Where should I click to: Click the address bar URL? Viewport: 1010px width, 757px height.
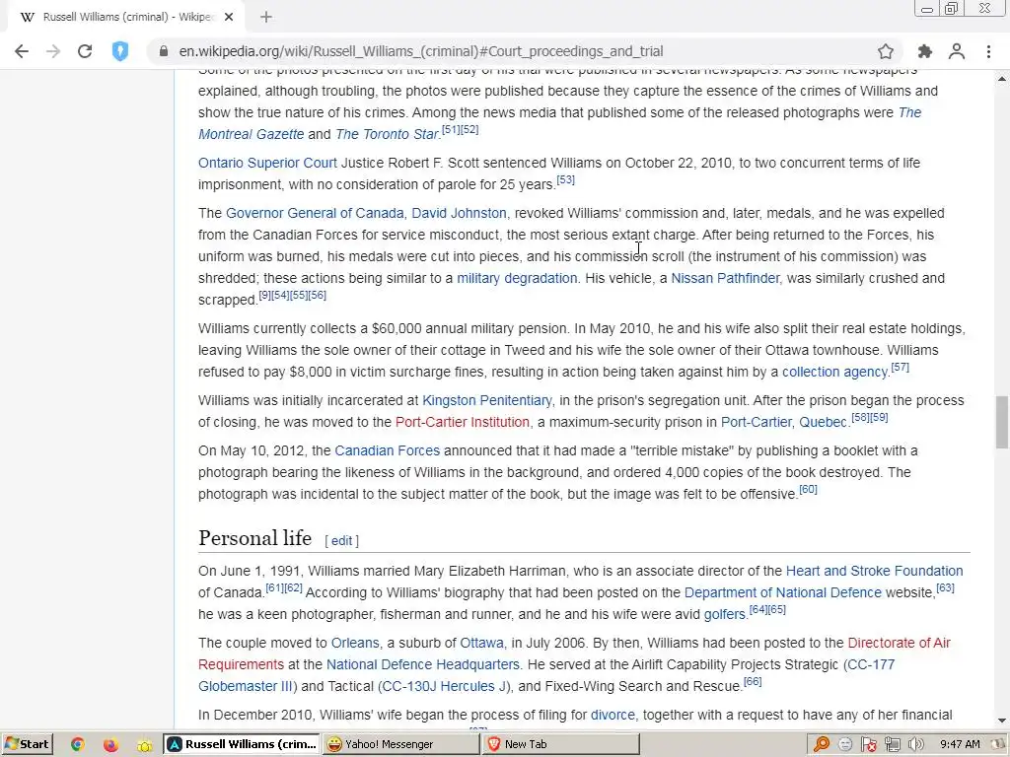coord(420,51)
